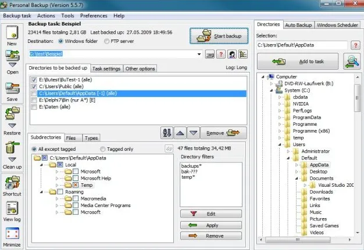Click the New backup task icon
This screenshot has height=250, width=364.
click(12, 32)
